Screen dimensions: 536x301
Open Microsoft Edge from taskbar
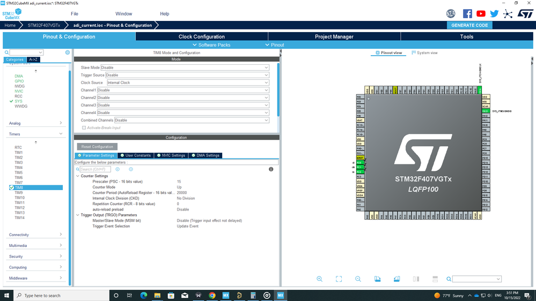pyautogui.click(x=144, y=296)
